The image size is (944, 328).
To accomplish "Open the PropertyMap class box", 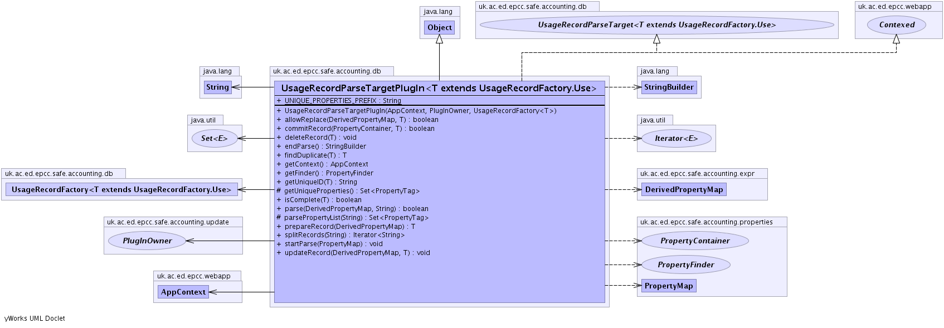I will (x=669, y=286).
